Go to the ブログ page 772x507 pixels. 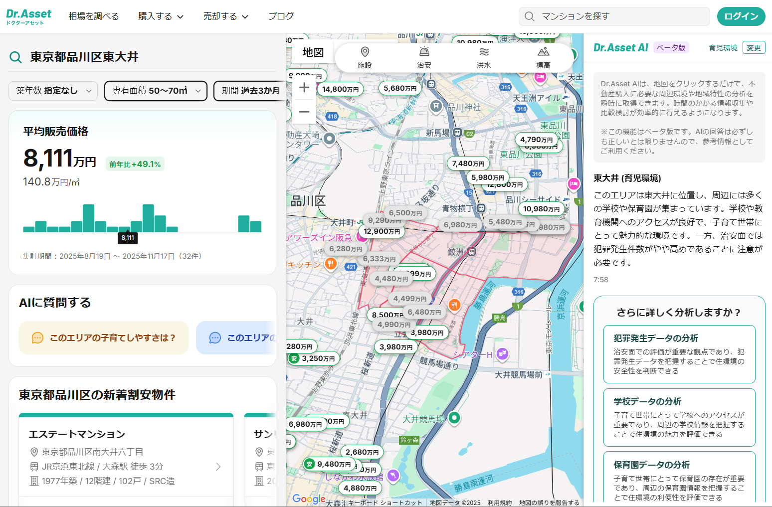(281, 16)
